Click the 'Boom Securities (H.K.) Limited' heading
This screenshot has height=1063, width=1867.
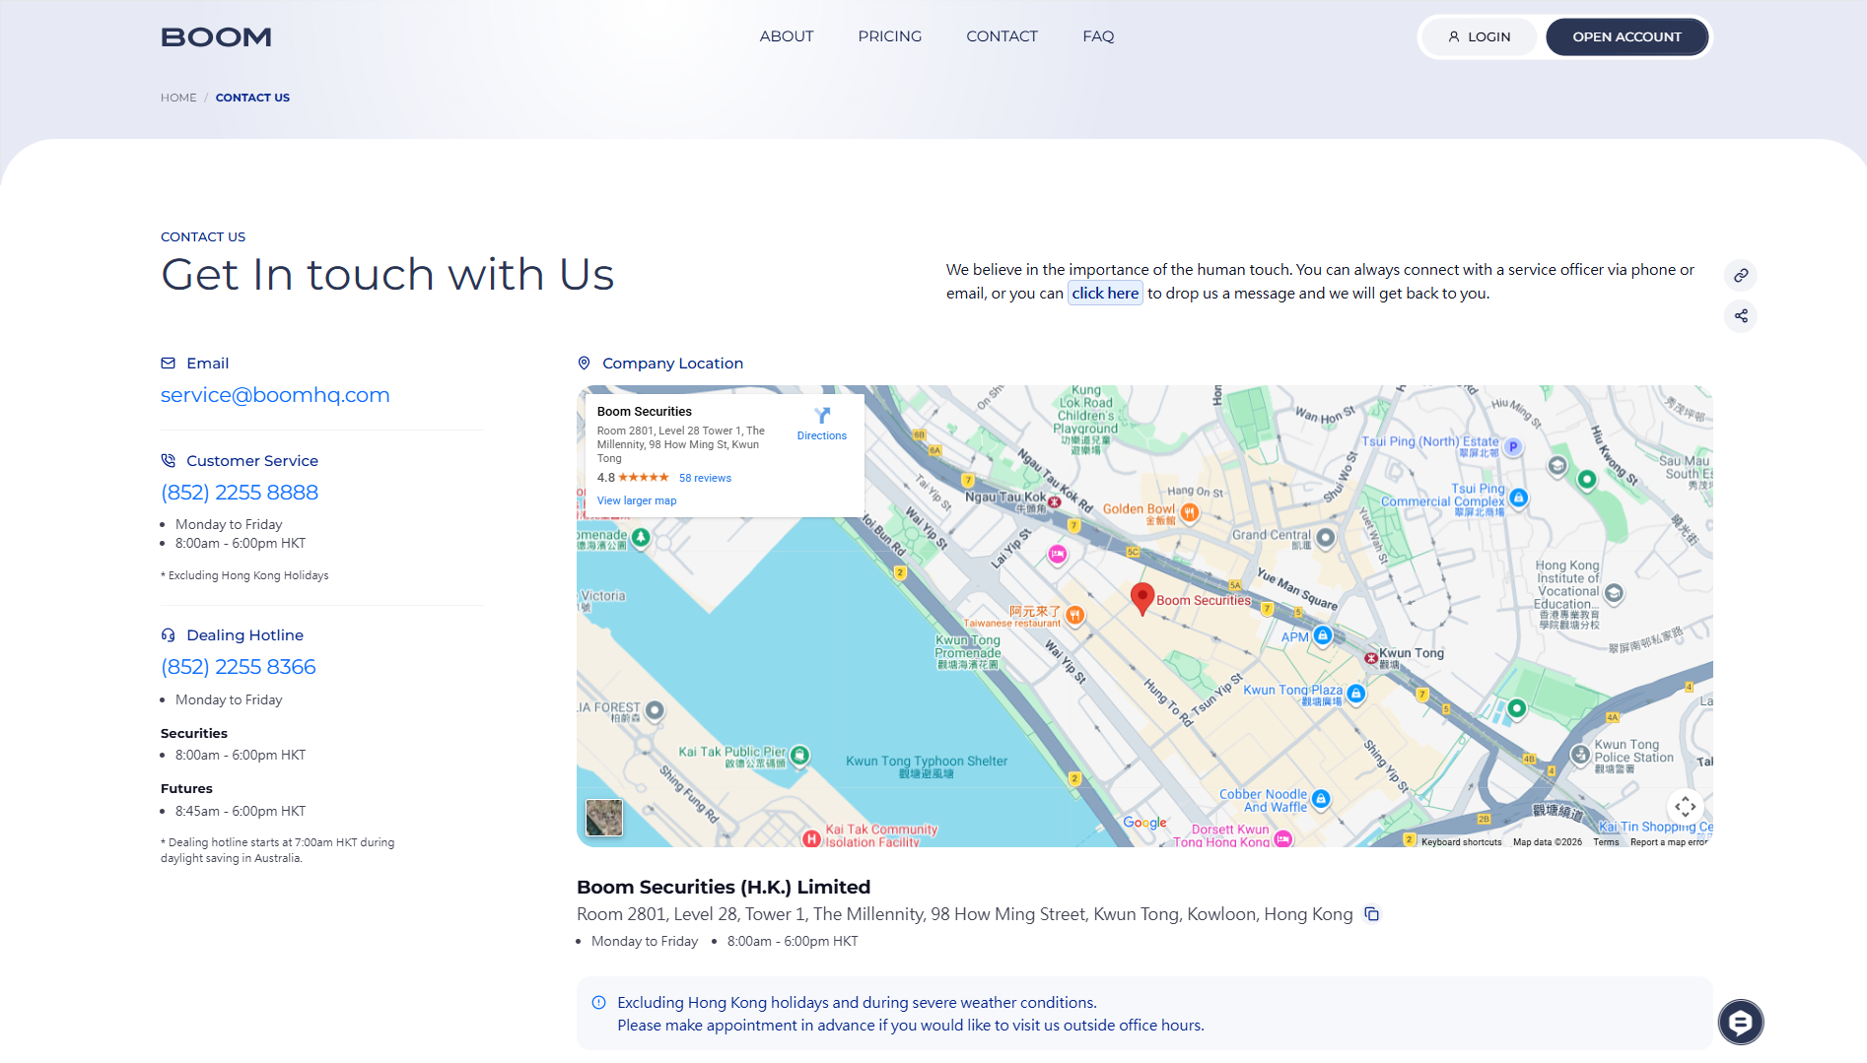click(724, 888)
